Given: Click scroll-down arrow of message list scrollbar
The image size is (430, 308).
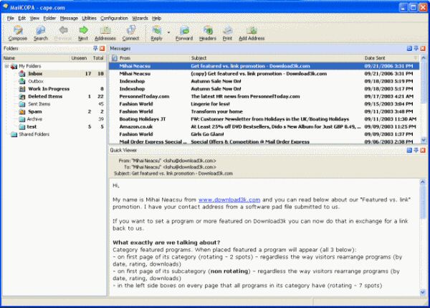Looking at the screenshot, I should coord(424,140).
